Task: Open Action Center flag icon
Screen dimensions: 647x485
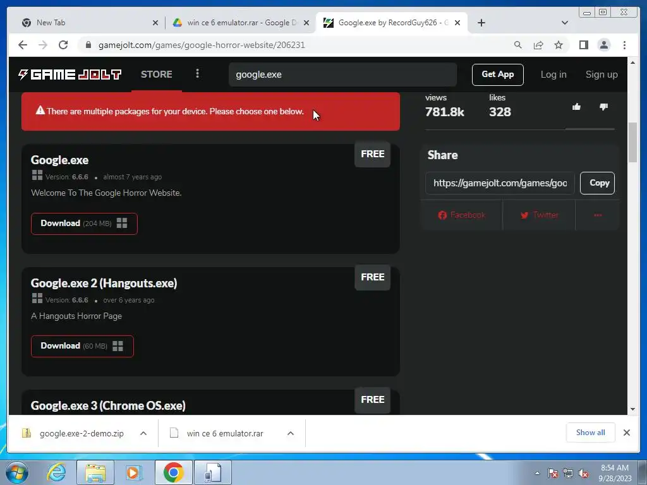Action: pos(553,473)
